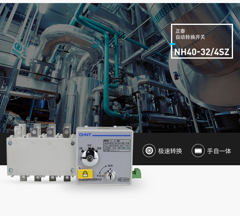Click the 极速转换 feature text

170,151
